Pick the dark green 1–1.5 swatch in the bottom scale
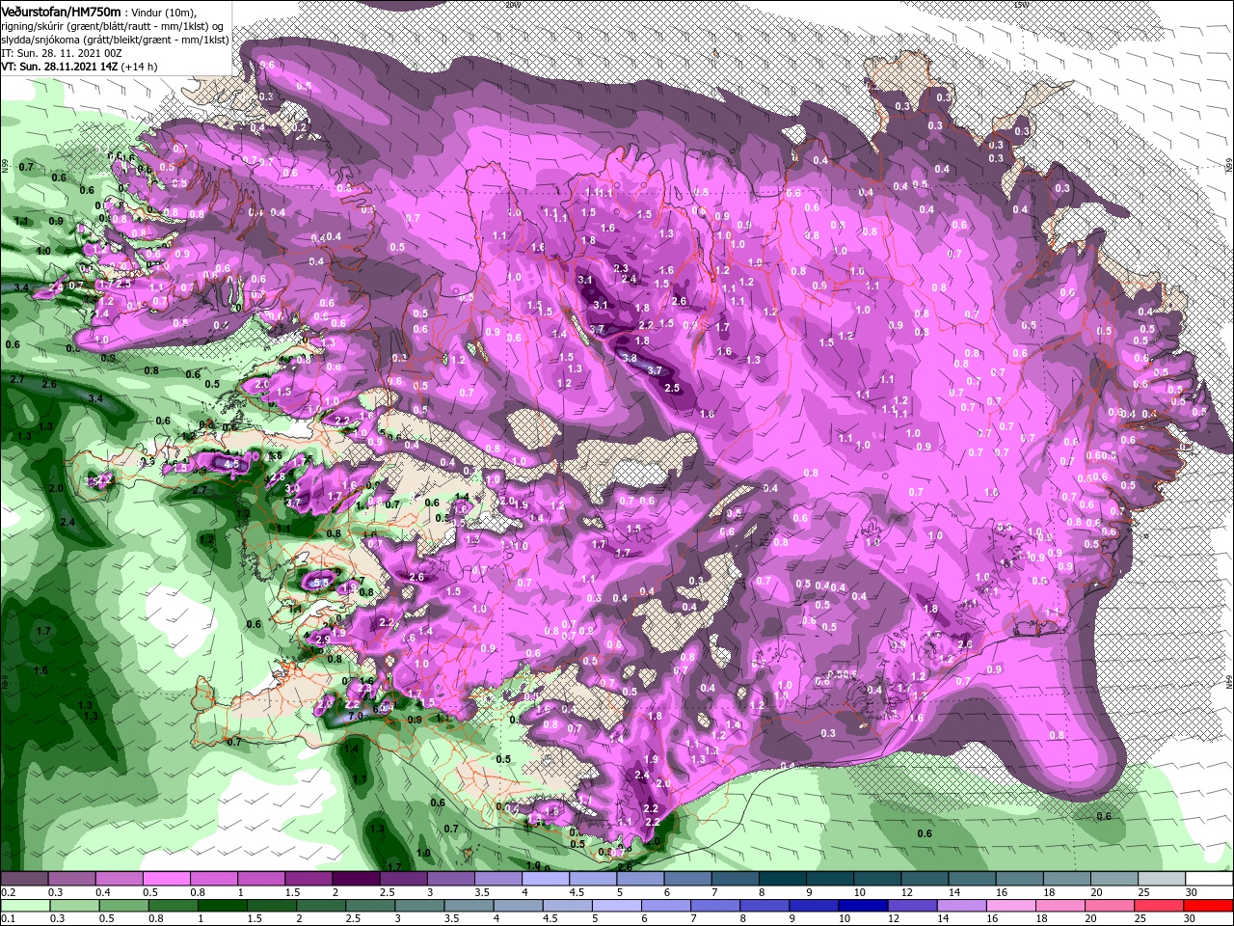 [222, 906]
